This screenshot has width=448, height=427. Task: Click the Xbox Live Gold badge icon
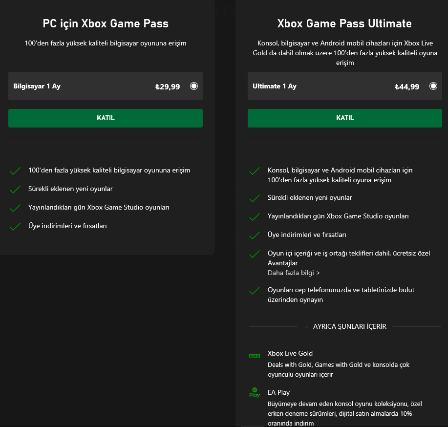pos(255,356)
